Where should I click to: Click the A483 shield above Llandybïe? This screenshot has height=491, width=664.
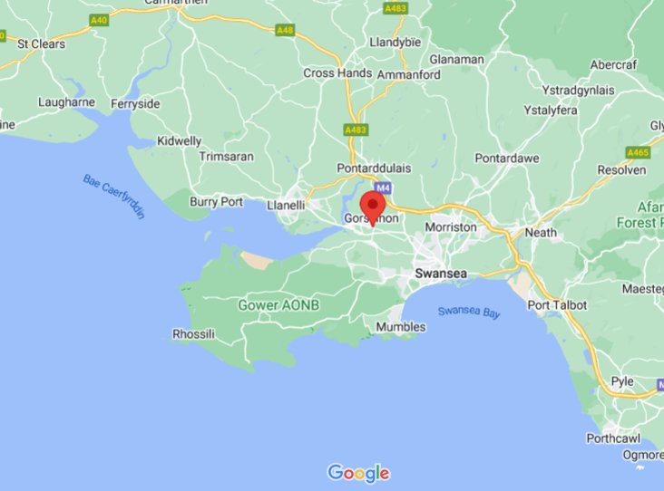coord(395,8)
